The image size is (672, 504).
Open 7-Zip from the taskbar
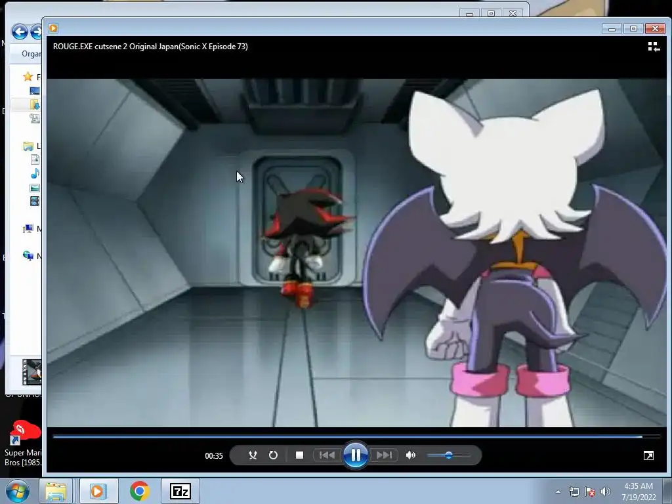coord(180,491)
